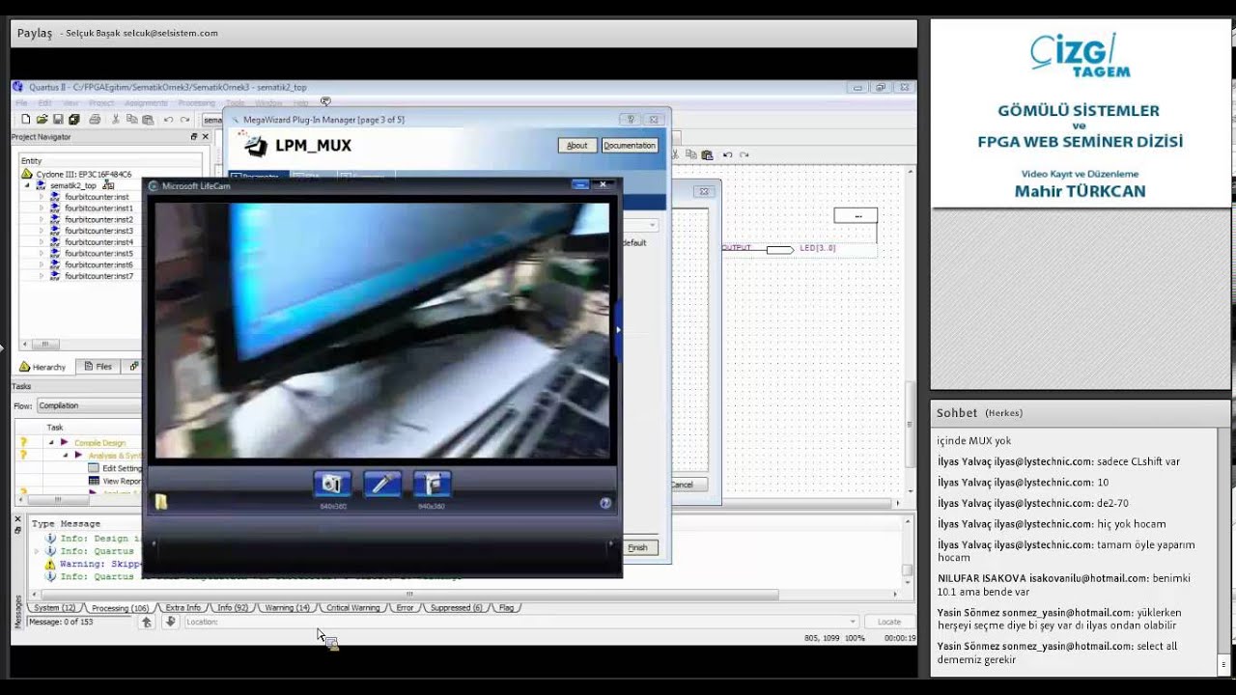This screenshot has height=695, width=1236.
Task: Click the New file icon in Quartus toolbar
Action: click(26, 120)
